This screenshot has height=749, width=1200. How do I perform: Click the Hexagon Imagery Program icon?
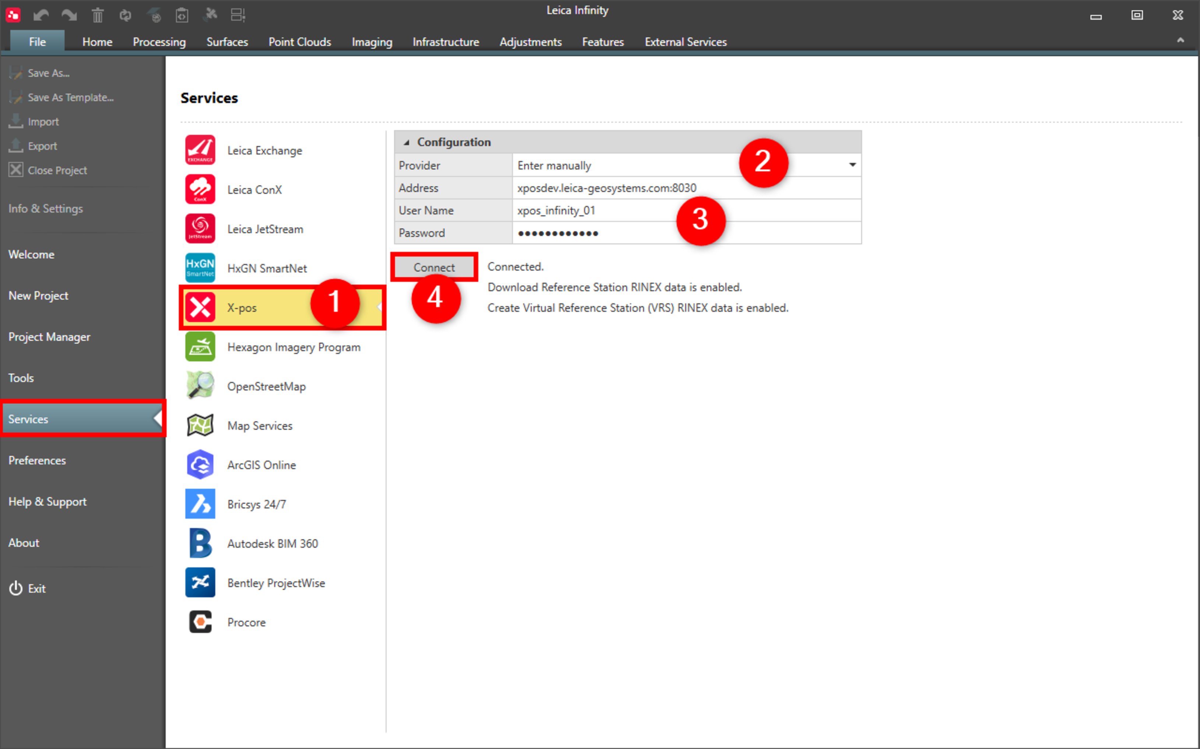[200, 346]
